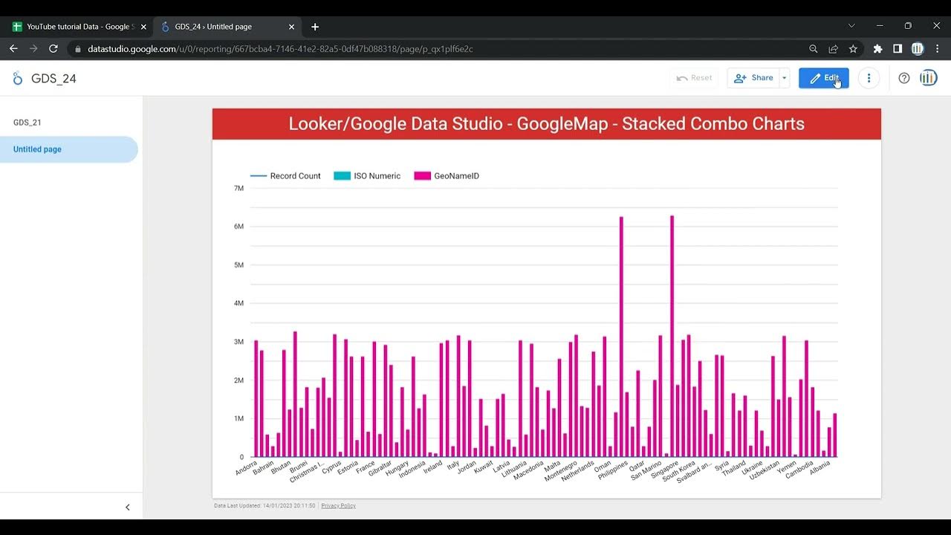Click the Uzbekistan x-axis label
951x535 pixels.
pyautogui.click(x=764, y=470)
